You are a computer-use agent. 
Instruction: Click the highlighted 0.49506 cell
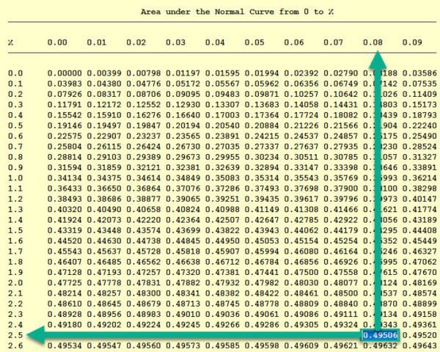tap(381, 335)
